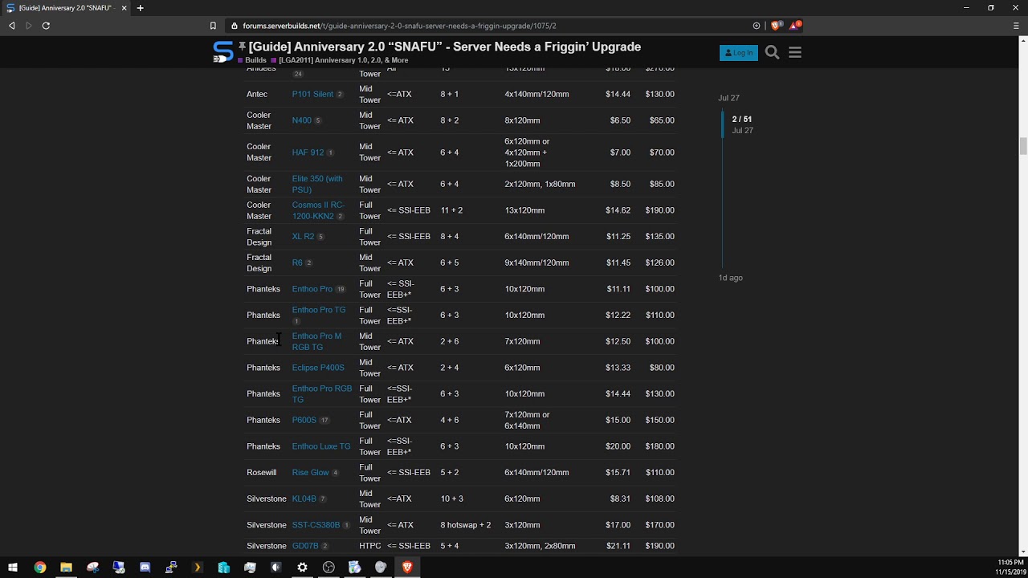Open the Brave Rewards triangle icon
Viewport: 1028px width, 578px height.
point(794,26)
